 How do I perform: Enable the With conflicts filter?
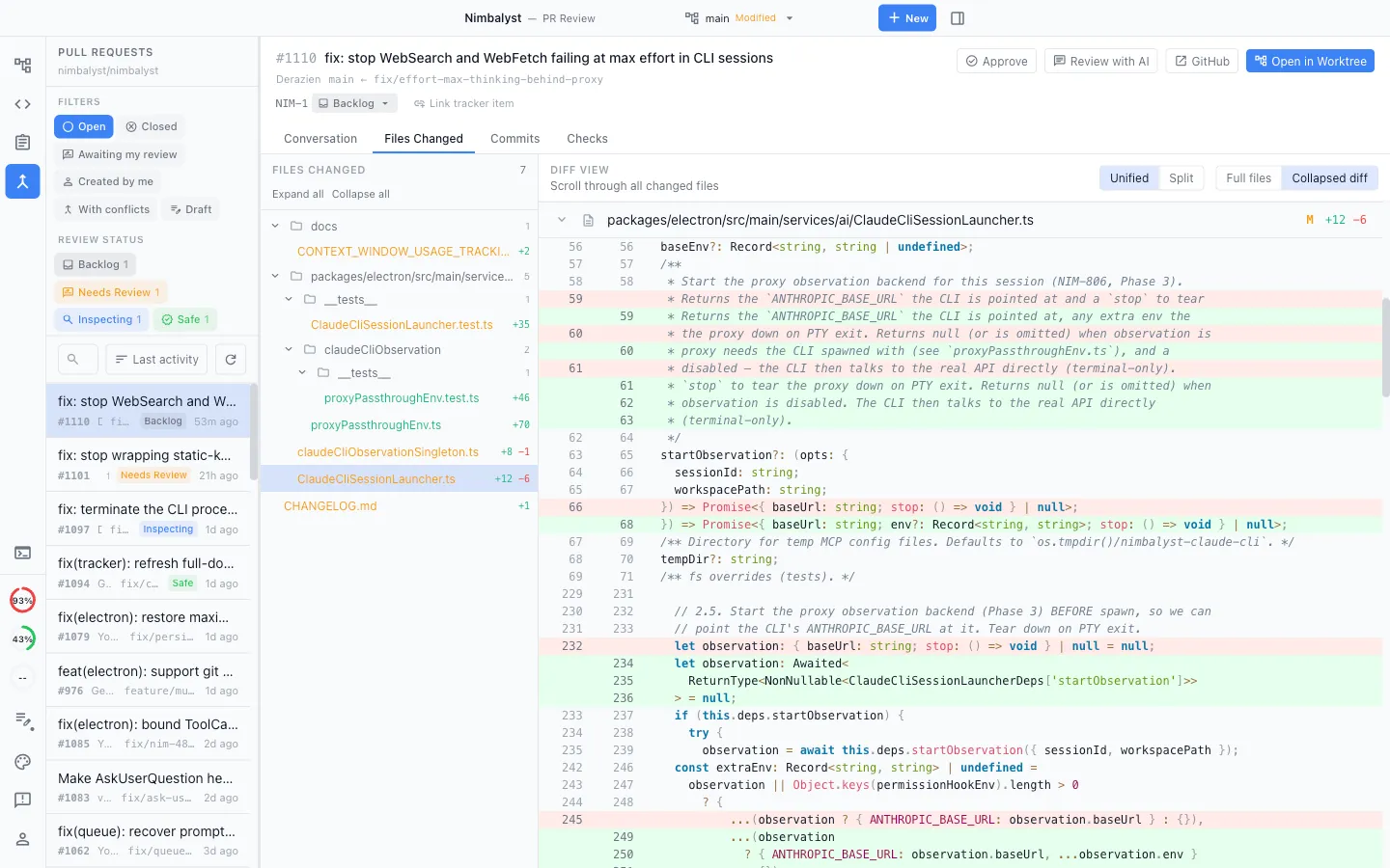point(106,209)
